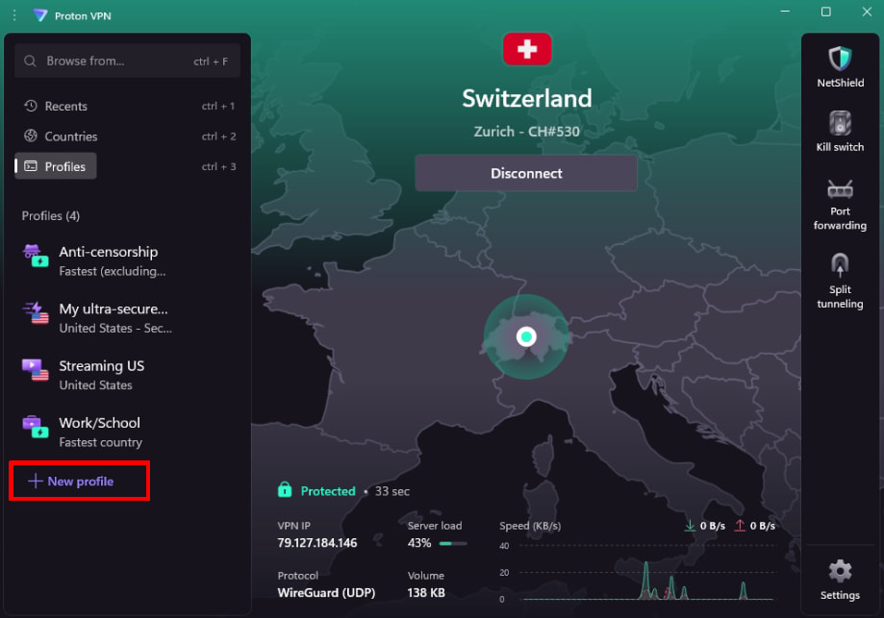Click the Switzerland flag icon

click(526, 49)
